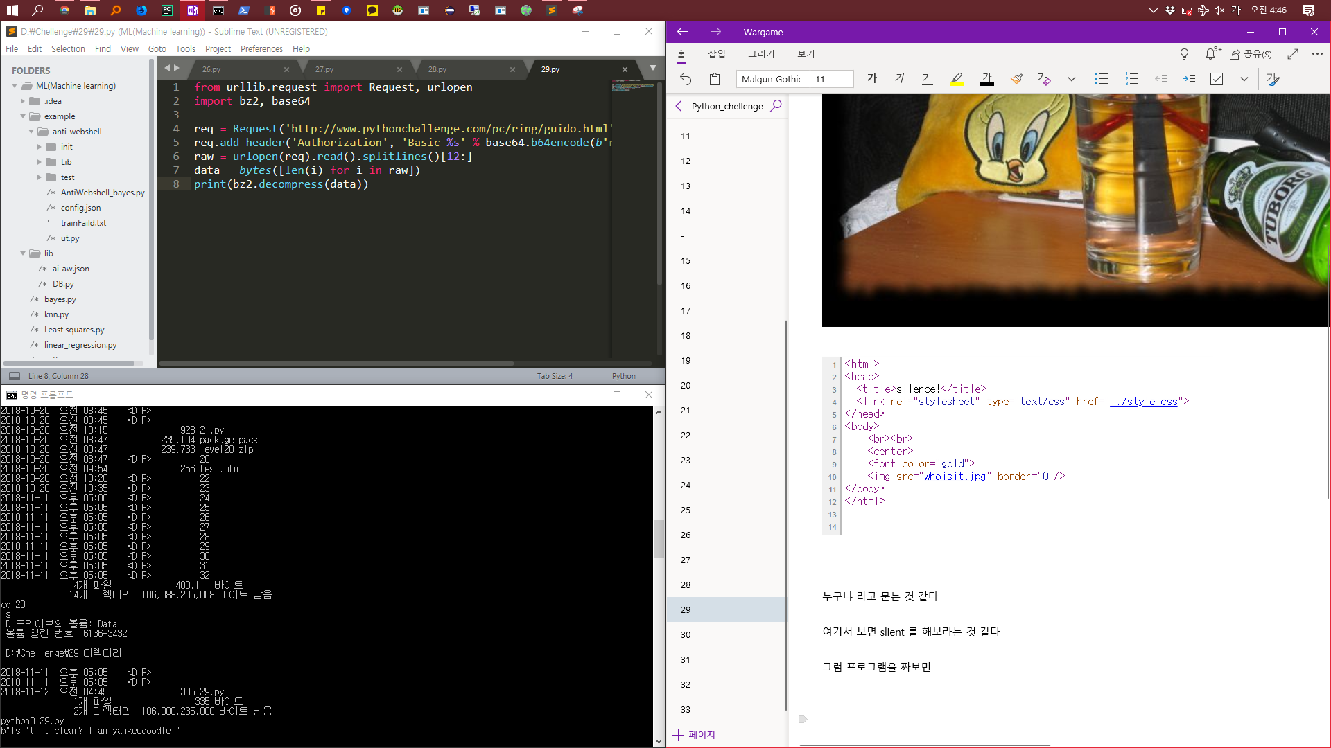Open the font size 11 box
Image resolution: width=1331 pixels, height=748 pixels.
831,79
